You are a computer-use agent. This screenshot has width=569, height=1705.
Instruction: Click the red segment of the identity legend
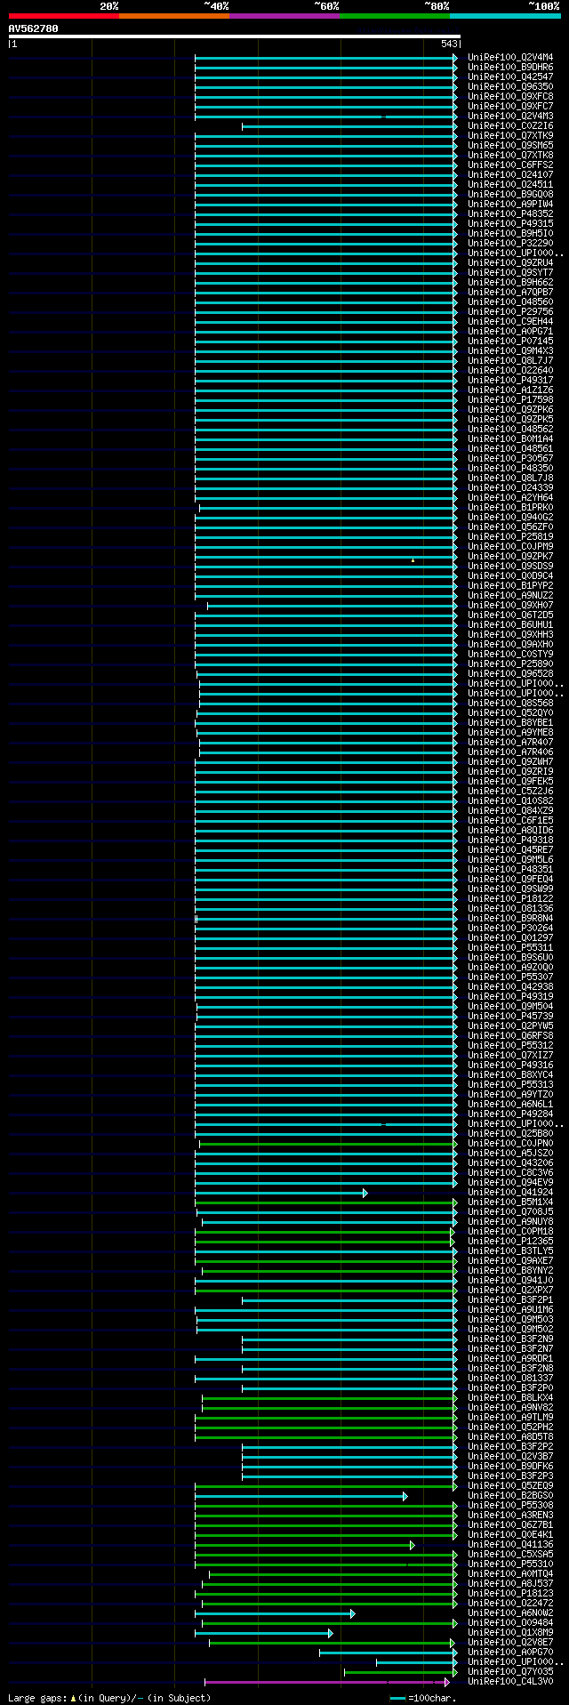tap(64, 16)
